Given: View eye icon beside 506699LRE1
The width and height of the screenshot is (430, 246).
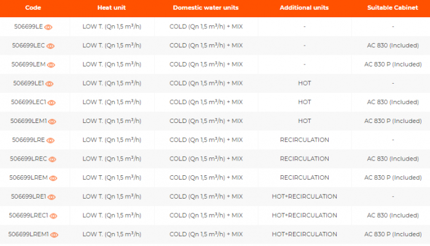Looking at the screenshot, I should click(50, 197).
